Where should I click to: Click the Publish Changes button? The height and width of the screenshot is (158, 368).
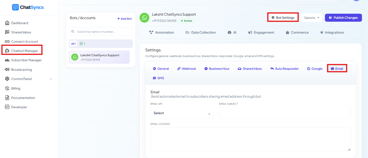tap(343, 18)
